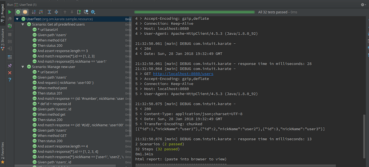This screenshot has height=167, width=369.
Task: Click the restore layout icon
Action: tap(10, 57)
